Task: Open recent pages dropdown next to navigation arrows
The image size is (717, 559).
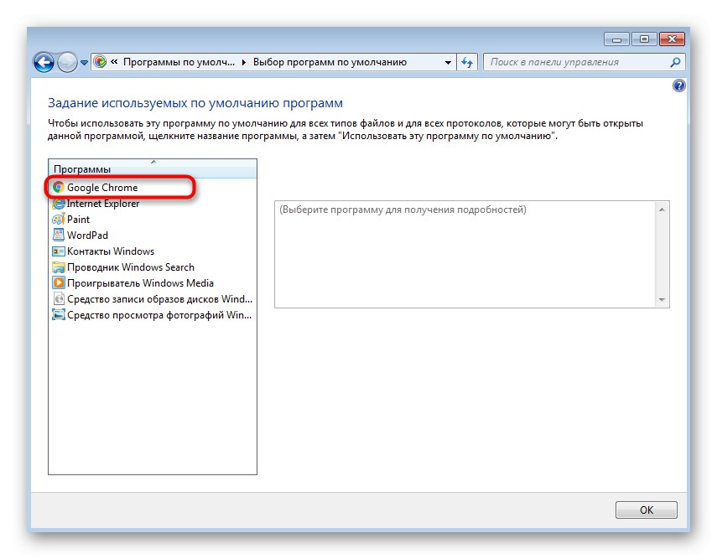Action: 84,63
